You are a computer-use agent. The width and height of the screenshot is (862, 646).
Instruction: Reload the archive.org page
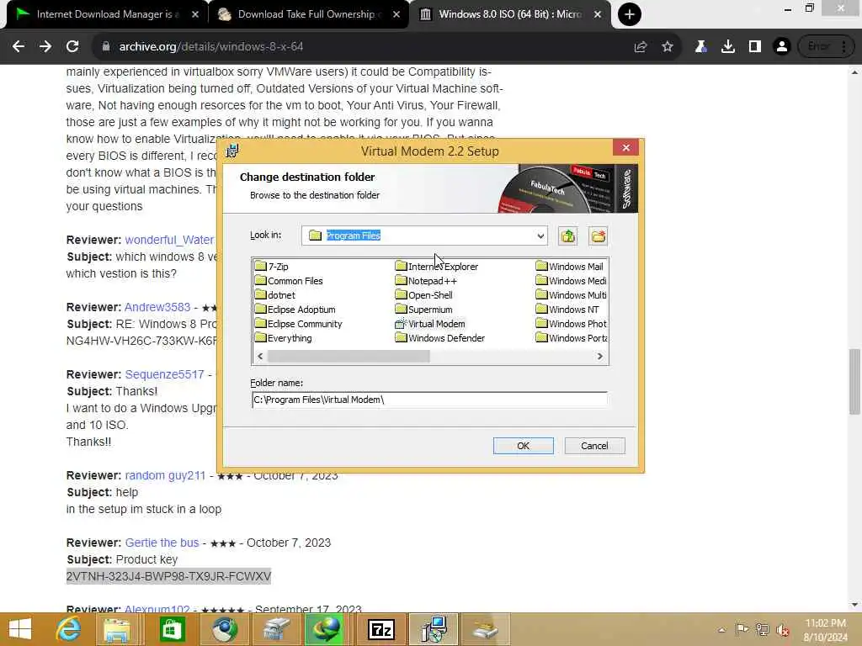[72, 47]
